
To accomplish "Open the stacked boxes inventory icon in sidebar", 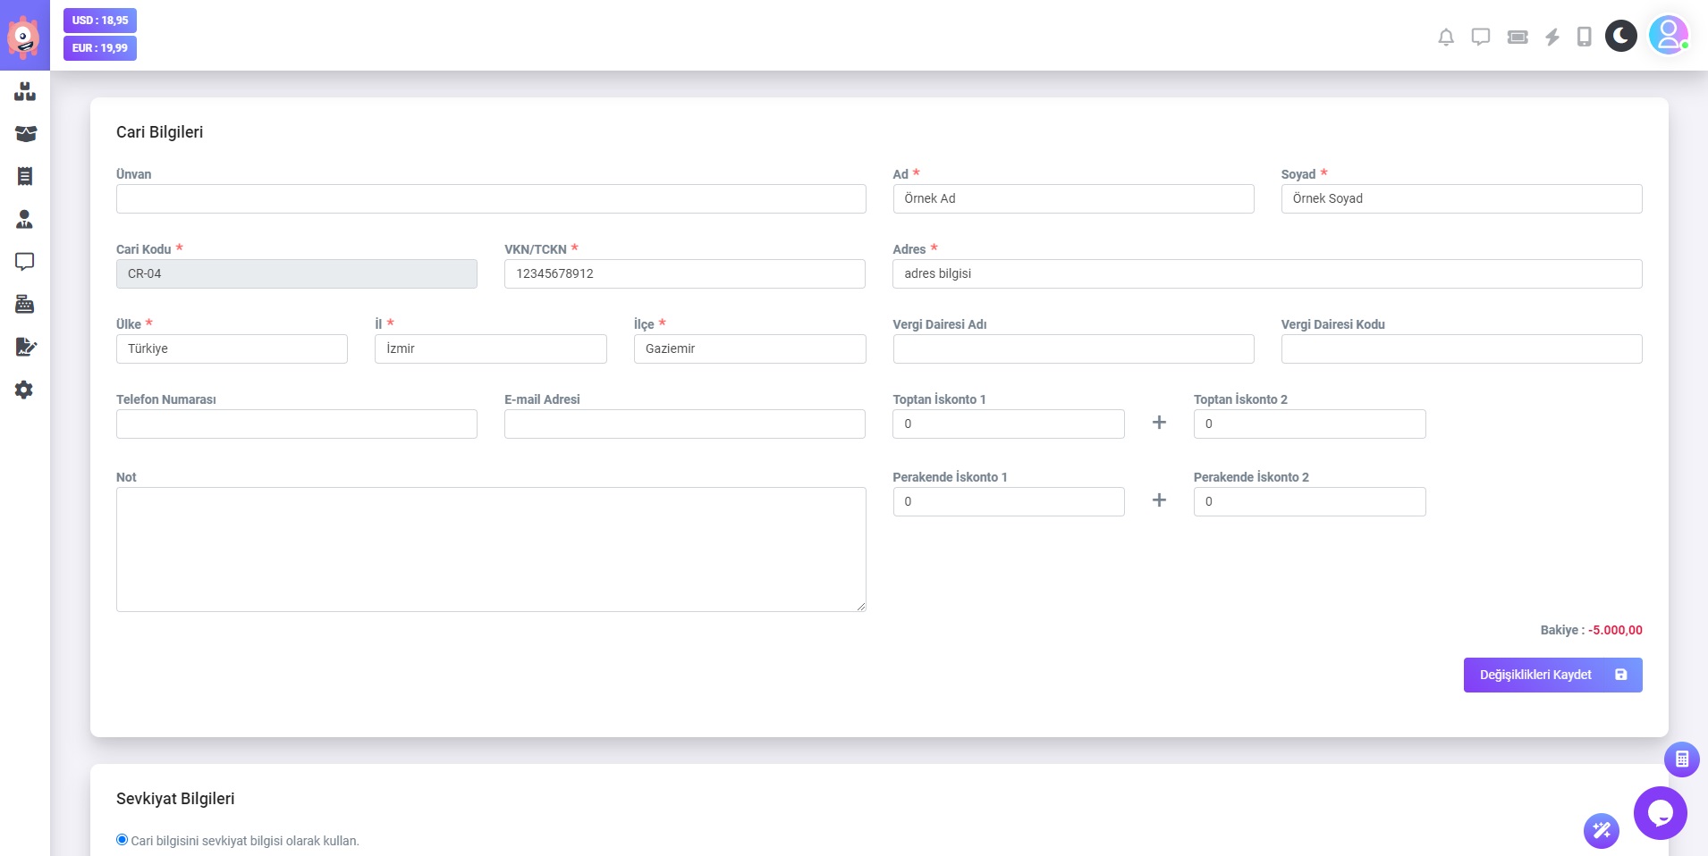I will pyautogui.click(x=25, y=91).
